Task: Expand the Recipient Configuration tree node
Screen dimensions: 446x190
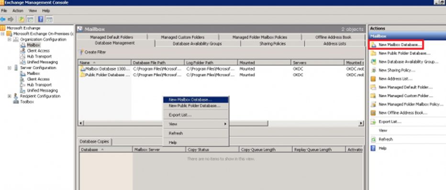Action: [10, 96]
